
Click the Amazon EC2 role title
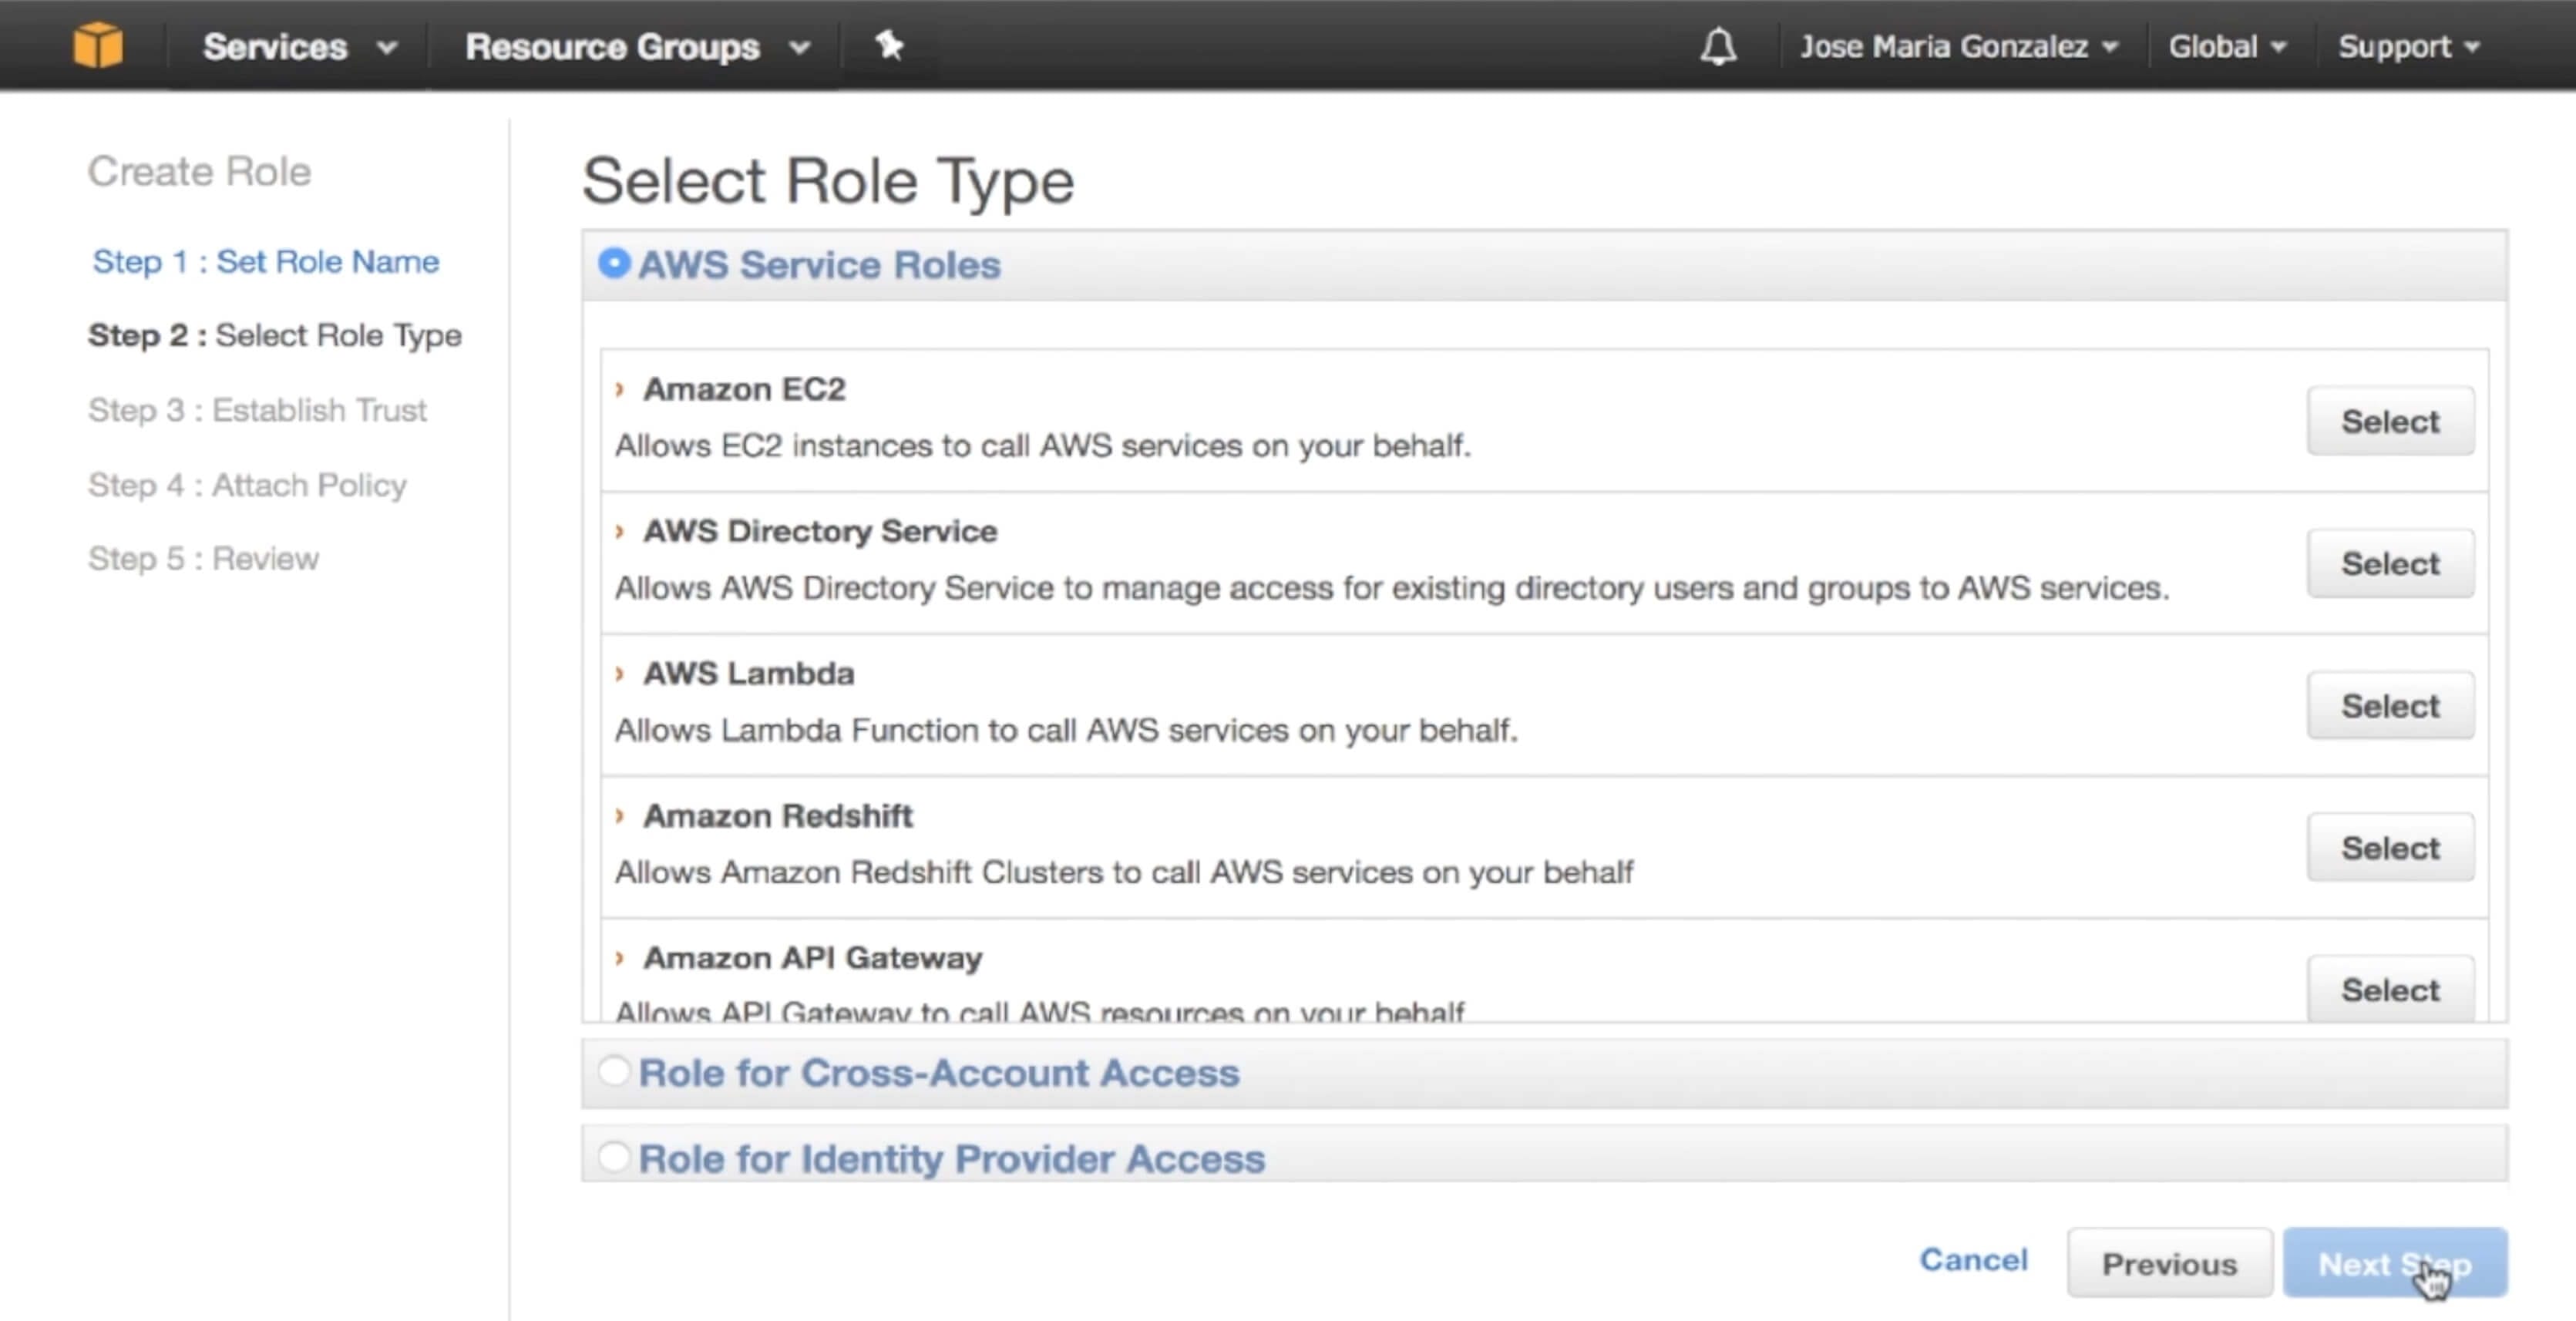[744, 389]
